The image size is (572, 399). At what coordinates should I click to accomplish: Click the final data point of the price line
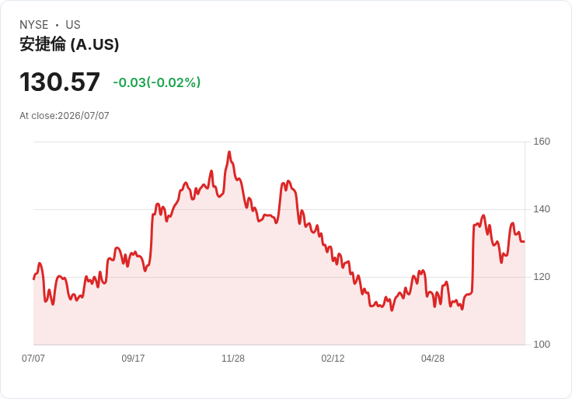(525, 241)
